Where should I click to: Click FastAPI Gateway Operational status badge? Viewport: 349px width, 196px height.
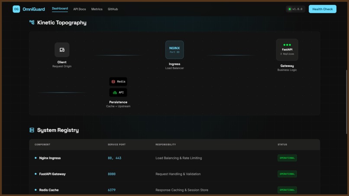click(287, 174)
